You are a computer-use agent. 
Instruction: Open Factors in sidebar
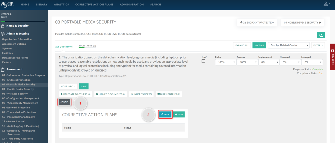tap(6, 62)
